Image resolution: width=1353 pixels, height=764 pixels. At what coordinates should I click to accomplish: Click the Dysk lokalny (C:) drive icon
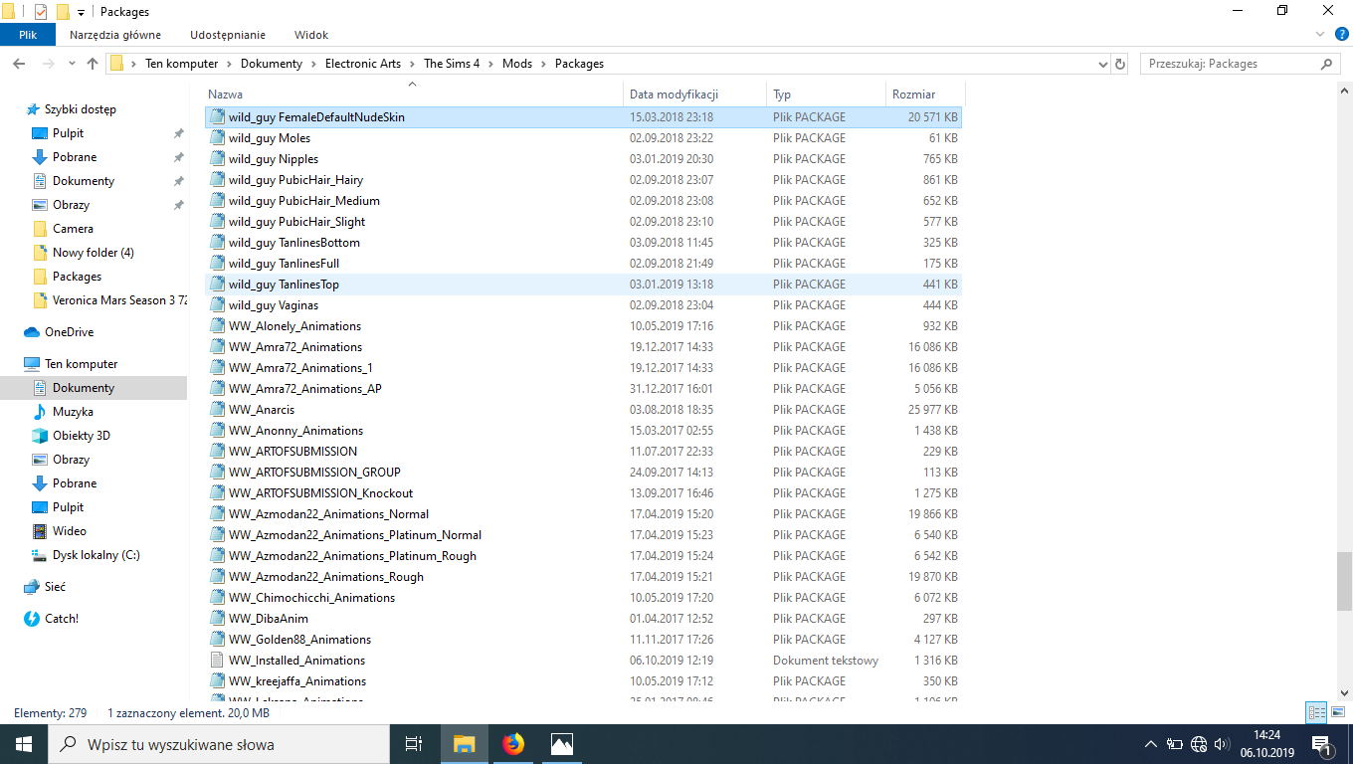[x=40, y=555]
